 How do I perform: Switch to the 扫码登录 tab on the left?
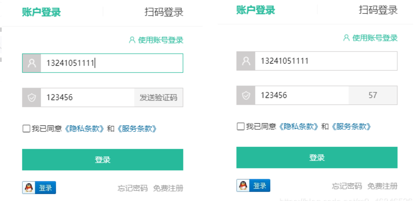(x=164, y=12)
